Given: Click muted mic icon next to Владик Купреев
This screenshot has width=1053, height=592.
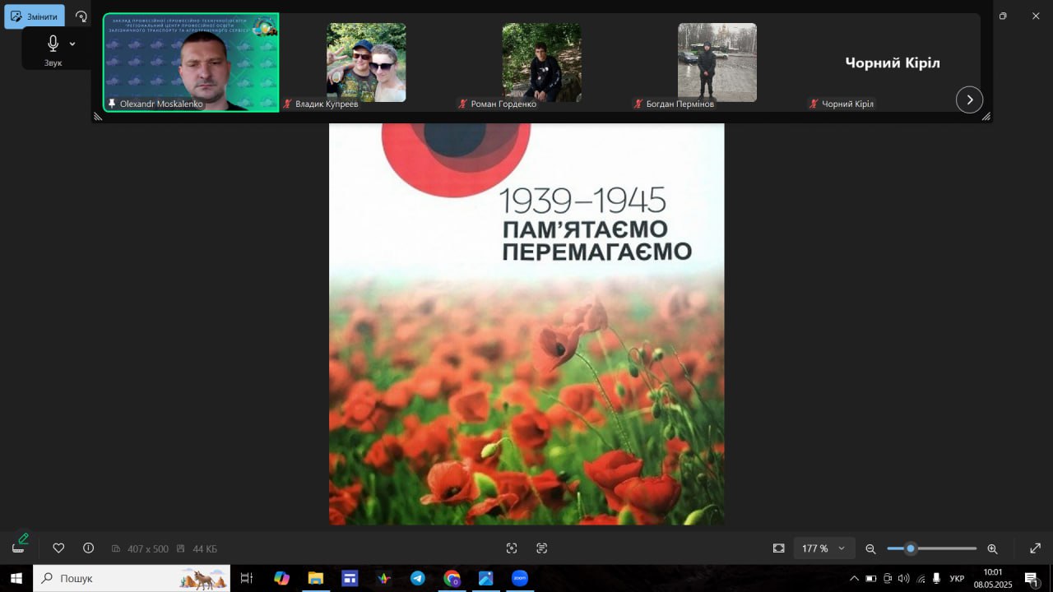Looking at the screenshot, I should (288, 104).
